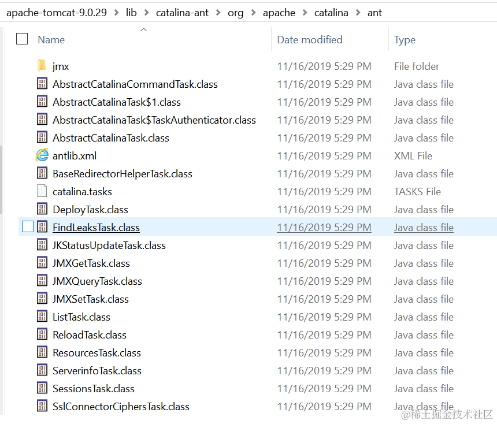This screenshot has width=497, height=424.
Task: Click date modified of ServerinfoTask.class
Action: [324, 371]
